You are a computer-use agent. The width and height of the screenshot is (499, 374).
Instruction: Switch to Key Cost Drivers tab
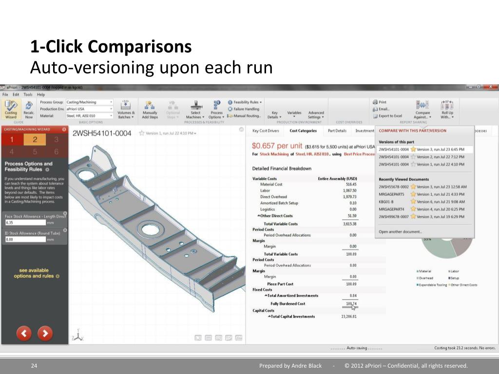point(266,131)
